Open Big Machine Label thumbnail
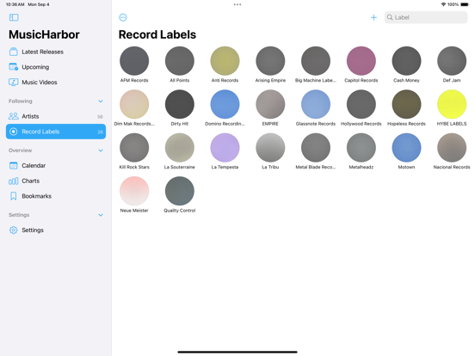The image size is (475, 356). click(x=316, y=61)
